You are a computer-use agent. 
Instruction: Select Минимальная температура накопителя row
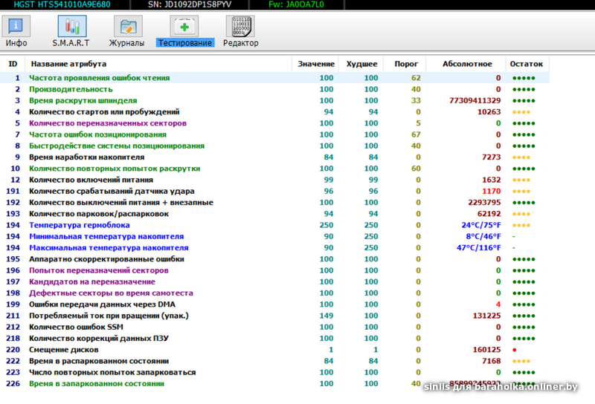tap(274, 236)
